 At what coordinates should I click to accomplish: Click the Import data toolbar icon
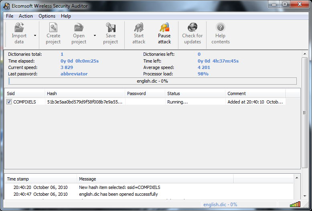click(x=19, y=27)
